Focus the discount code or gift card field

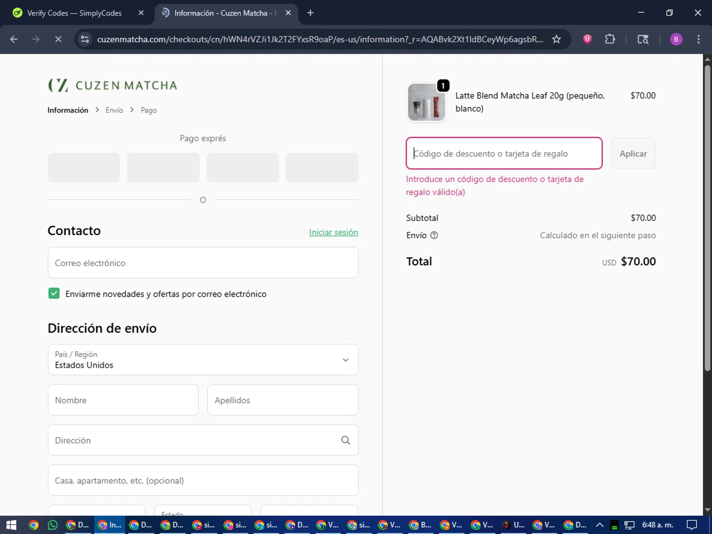504,153
